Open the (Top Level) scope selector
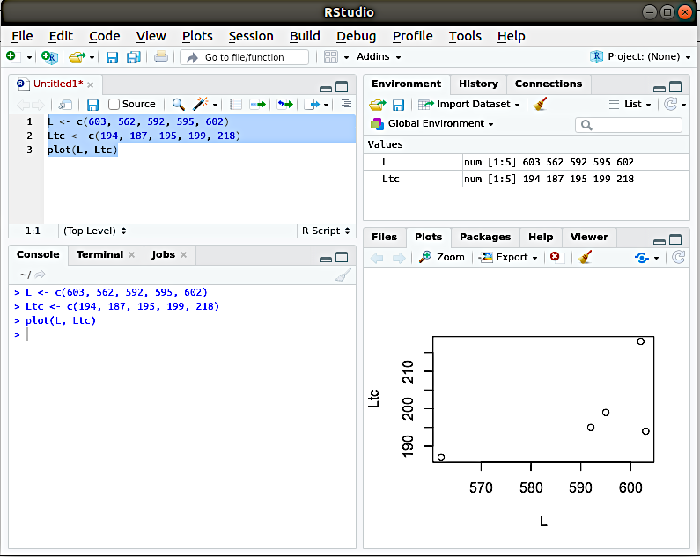 click(x=94, y=231)
